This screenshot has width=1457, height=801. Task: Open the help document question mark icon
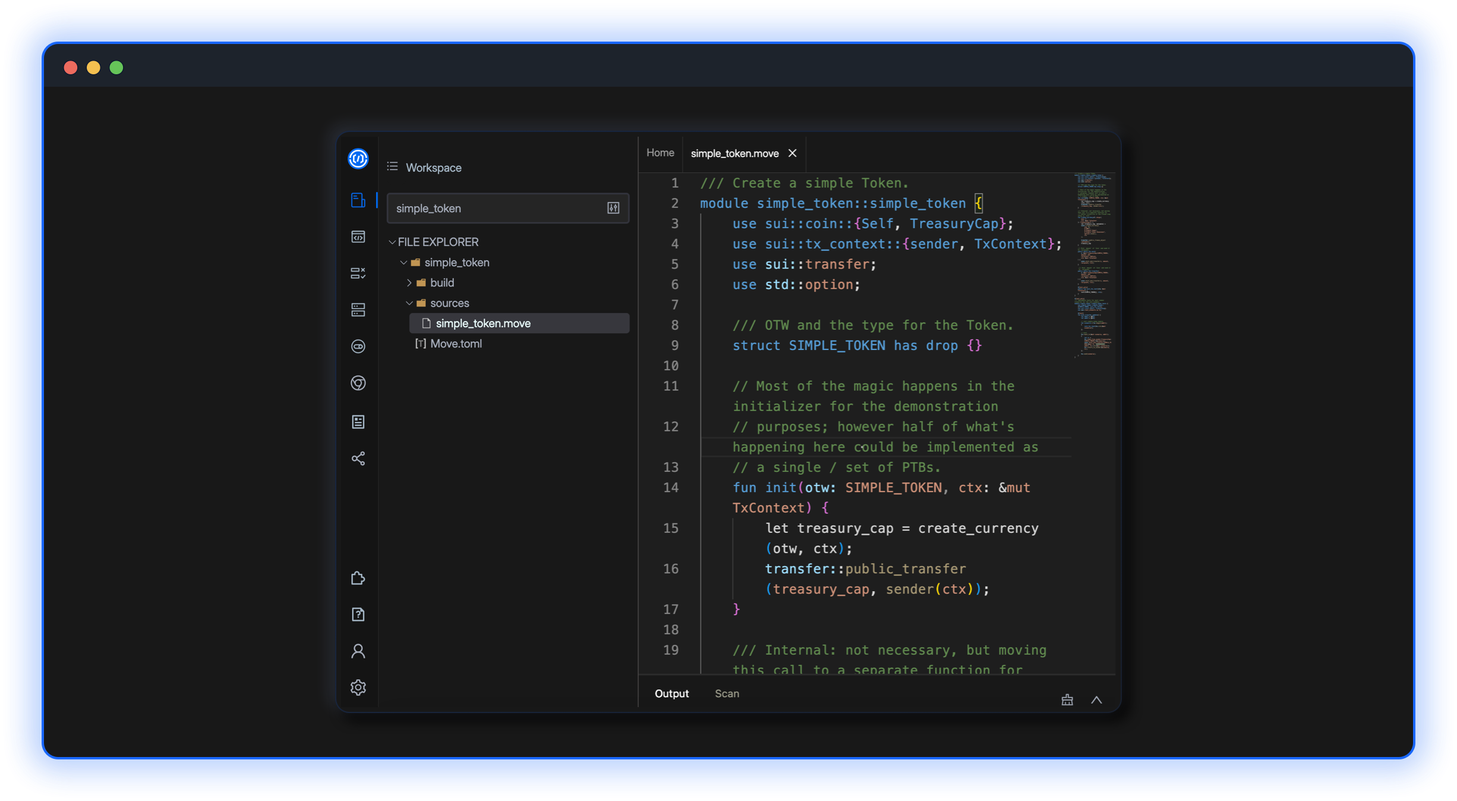click(358, 614)
